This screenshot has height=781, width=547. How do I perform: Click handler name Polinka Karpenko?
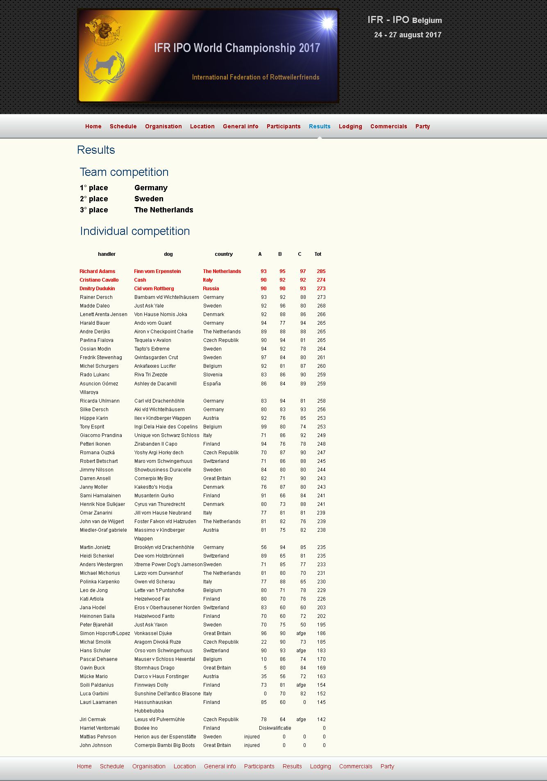tap(100, 582)
